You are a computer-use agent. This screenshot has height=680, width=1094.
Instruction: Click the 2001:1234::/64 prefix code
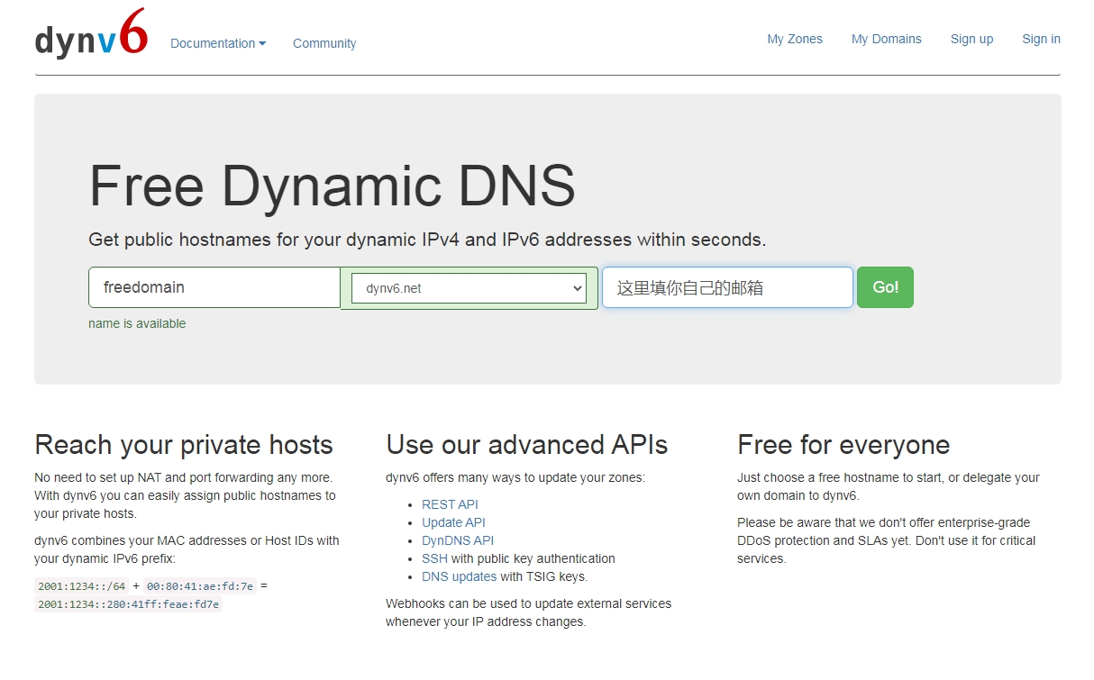pos(81,586)
